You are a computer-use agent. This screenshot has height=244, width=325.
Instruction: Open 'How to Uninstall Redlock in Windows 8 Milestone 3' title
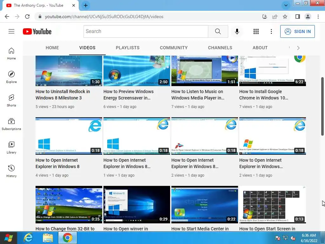click(63, 95)
